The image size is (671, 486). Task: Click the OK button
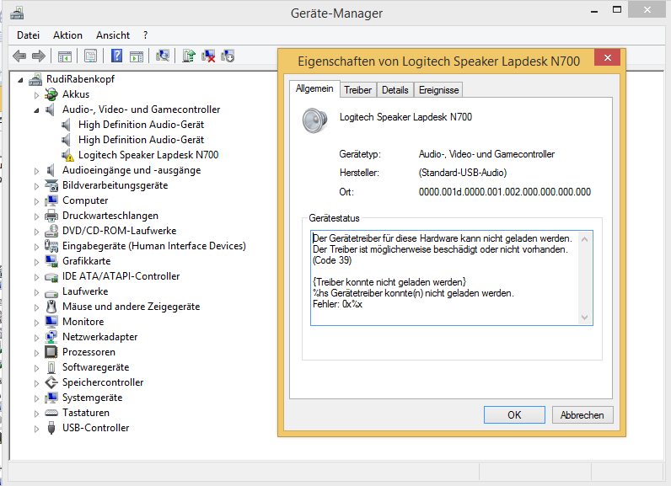(x=514, y=415)
